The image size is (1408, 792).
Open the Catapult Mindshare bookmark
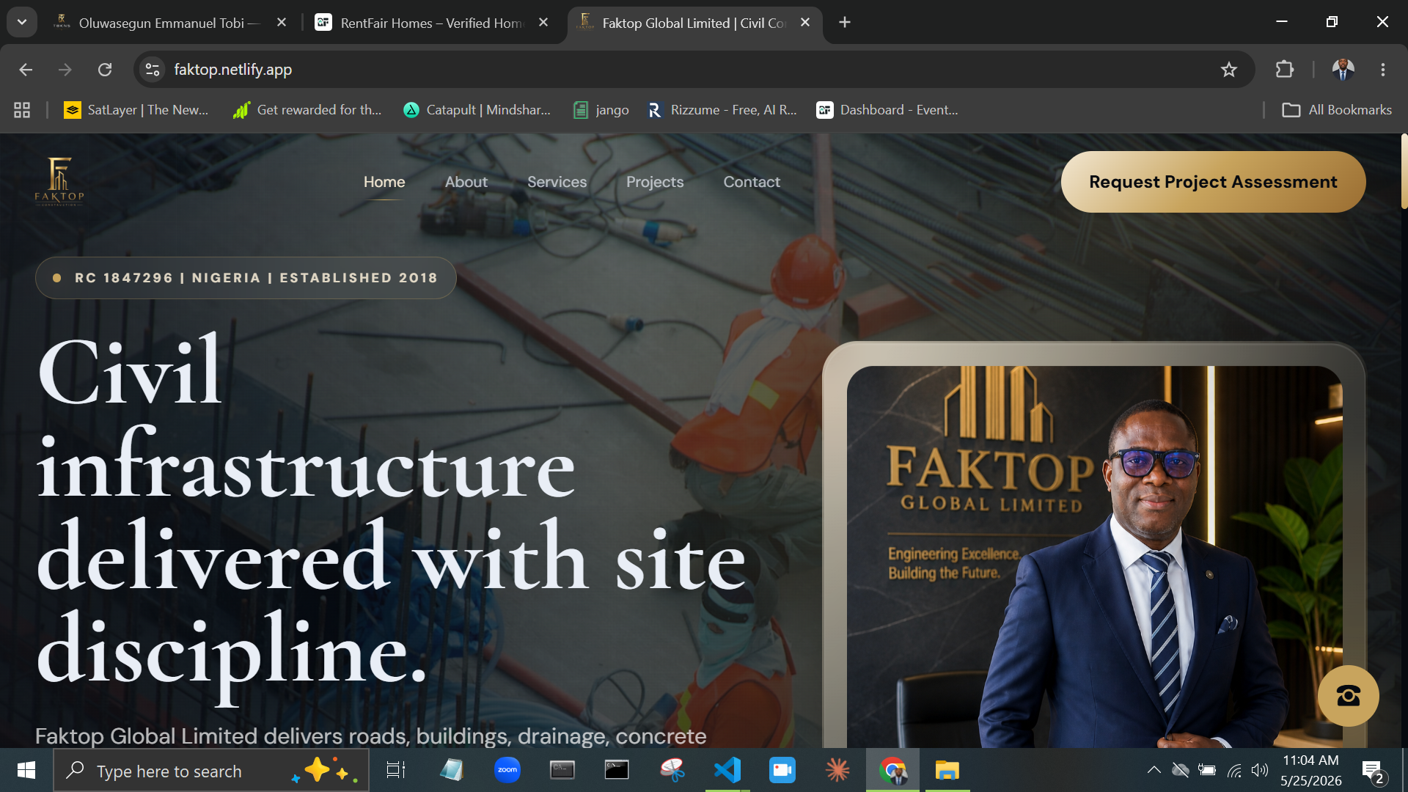[x=477, y=110]
